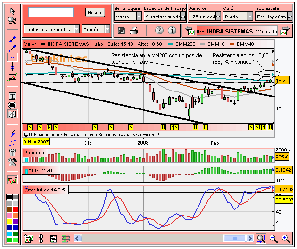
Task: Pick the yellow color swatch
Action: point(9,221)
